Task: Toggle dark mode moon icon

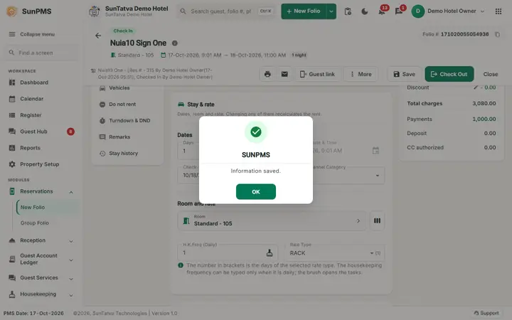Action: pyautogui.click(x=365, y=11)
